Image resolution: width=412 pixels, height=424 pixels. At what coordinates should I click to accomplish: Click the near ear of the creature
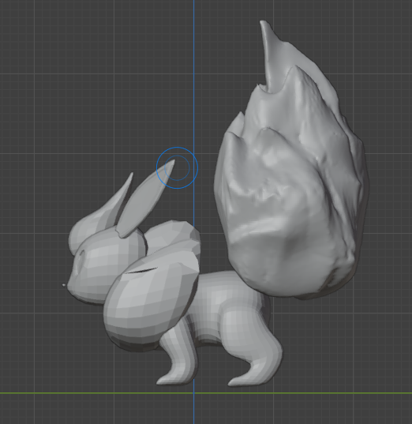[144, 200]
